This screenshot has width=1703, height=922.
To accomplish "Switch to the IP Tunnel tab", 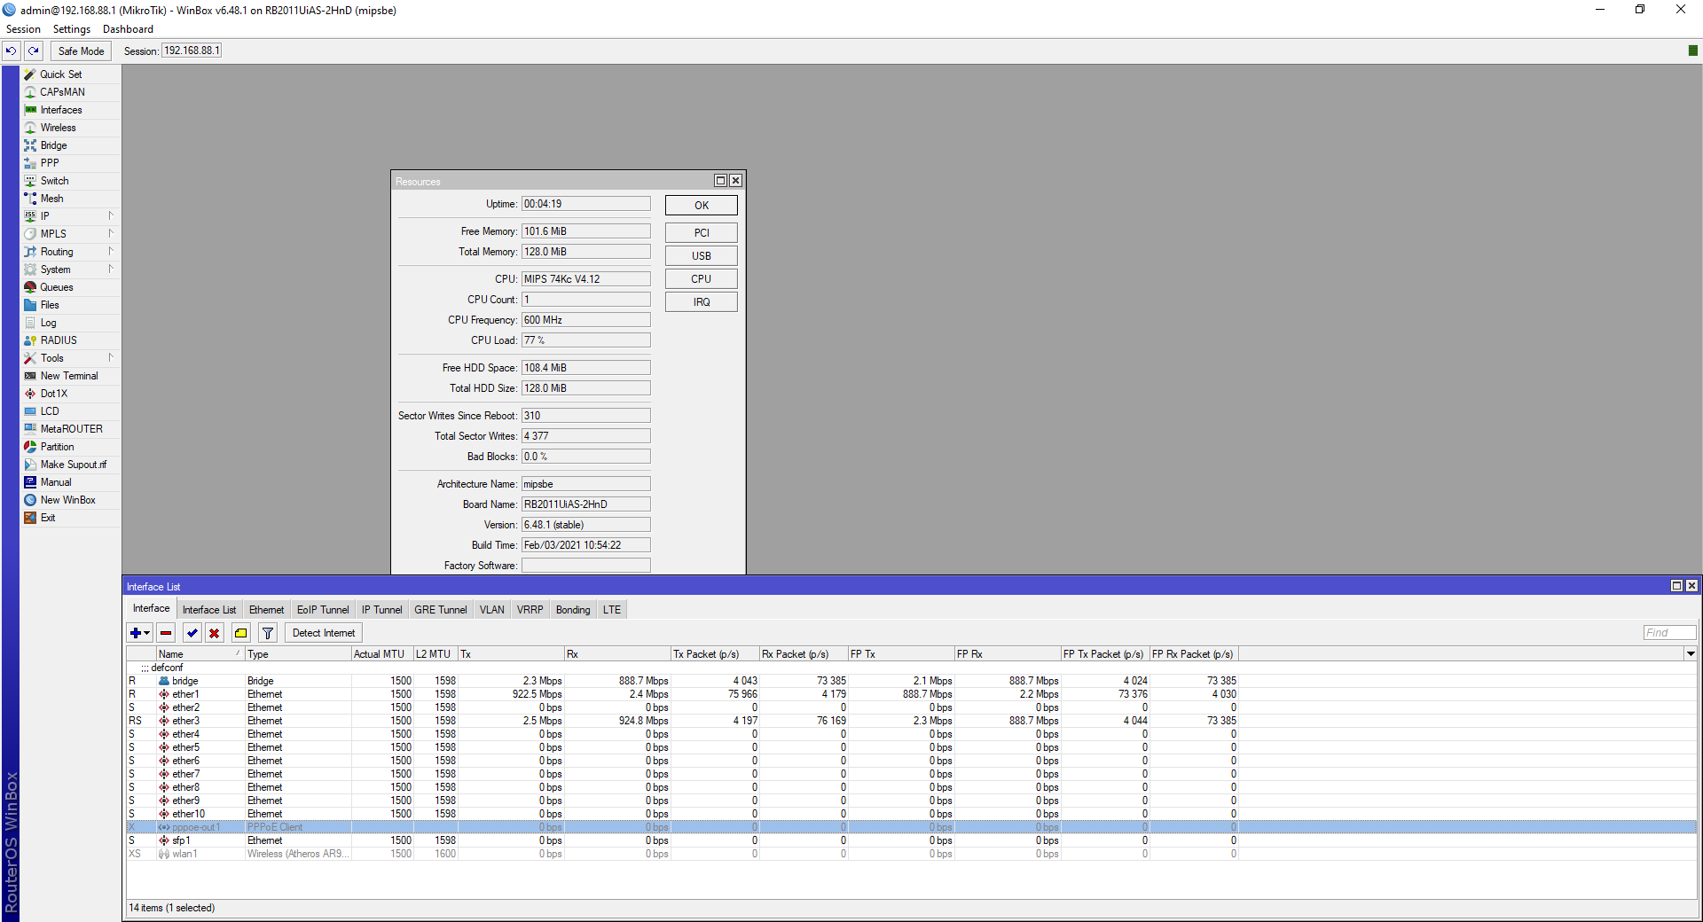I will pos(381,610).
